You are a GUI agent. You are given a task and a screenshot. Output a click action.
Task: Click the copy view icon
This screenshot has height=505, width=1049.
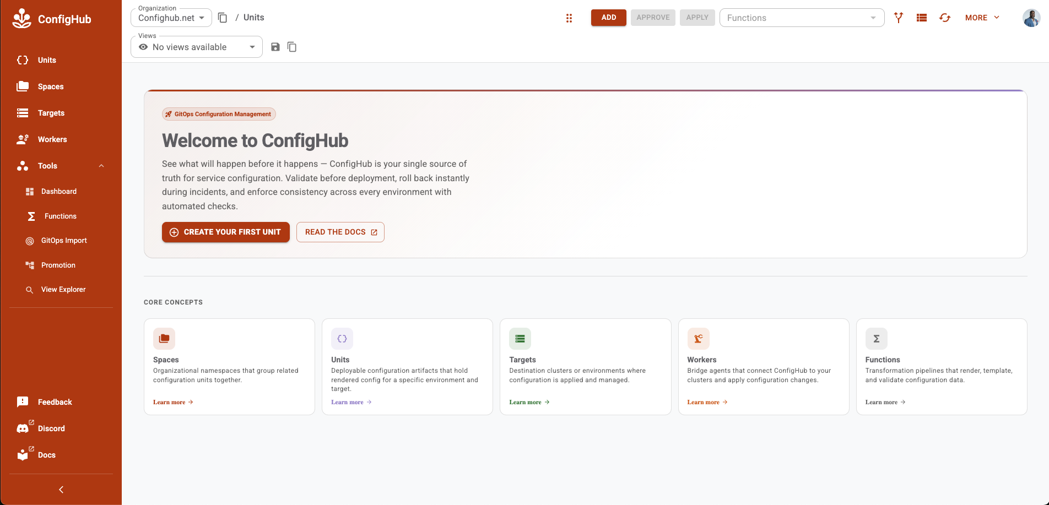[x=292, y=47]
